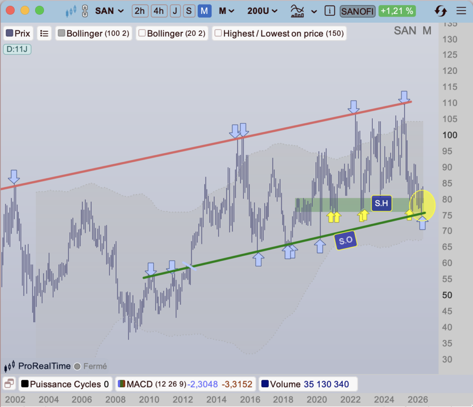473x407 pixels.
Task: Toggle the Bollinger (100 2) indicator
Action: tap(61, 33)
